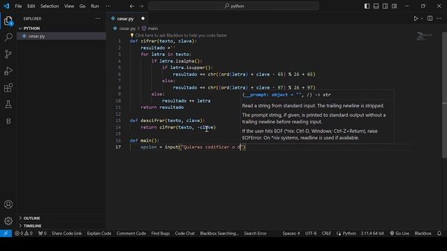The image size is (447, 251).
Task: Open the Accounts menu icon
Action: 8,204
